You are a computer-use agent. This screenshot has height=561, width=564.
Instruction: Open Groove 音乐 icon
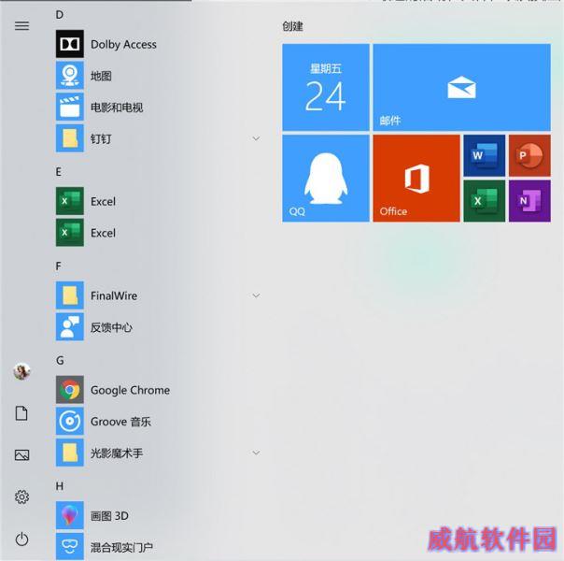click(70, 421)
